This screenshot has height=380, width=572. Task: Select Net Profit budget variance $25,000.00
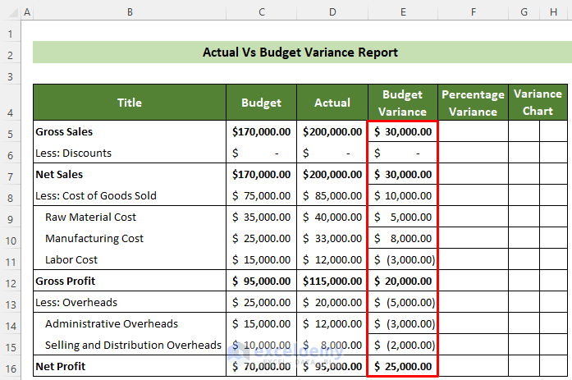tap(403, 367)
